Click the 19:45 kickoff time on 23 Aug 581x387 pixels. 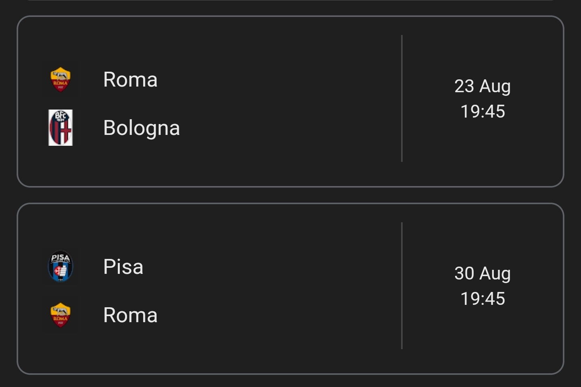click(483, 112)
